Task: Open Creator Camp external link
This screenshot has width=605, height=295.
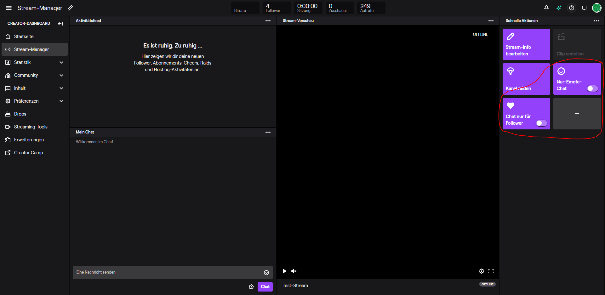Action: click(x=35, y=153)
